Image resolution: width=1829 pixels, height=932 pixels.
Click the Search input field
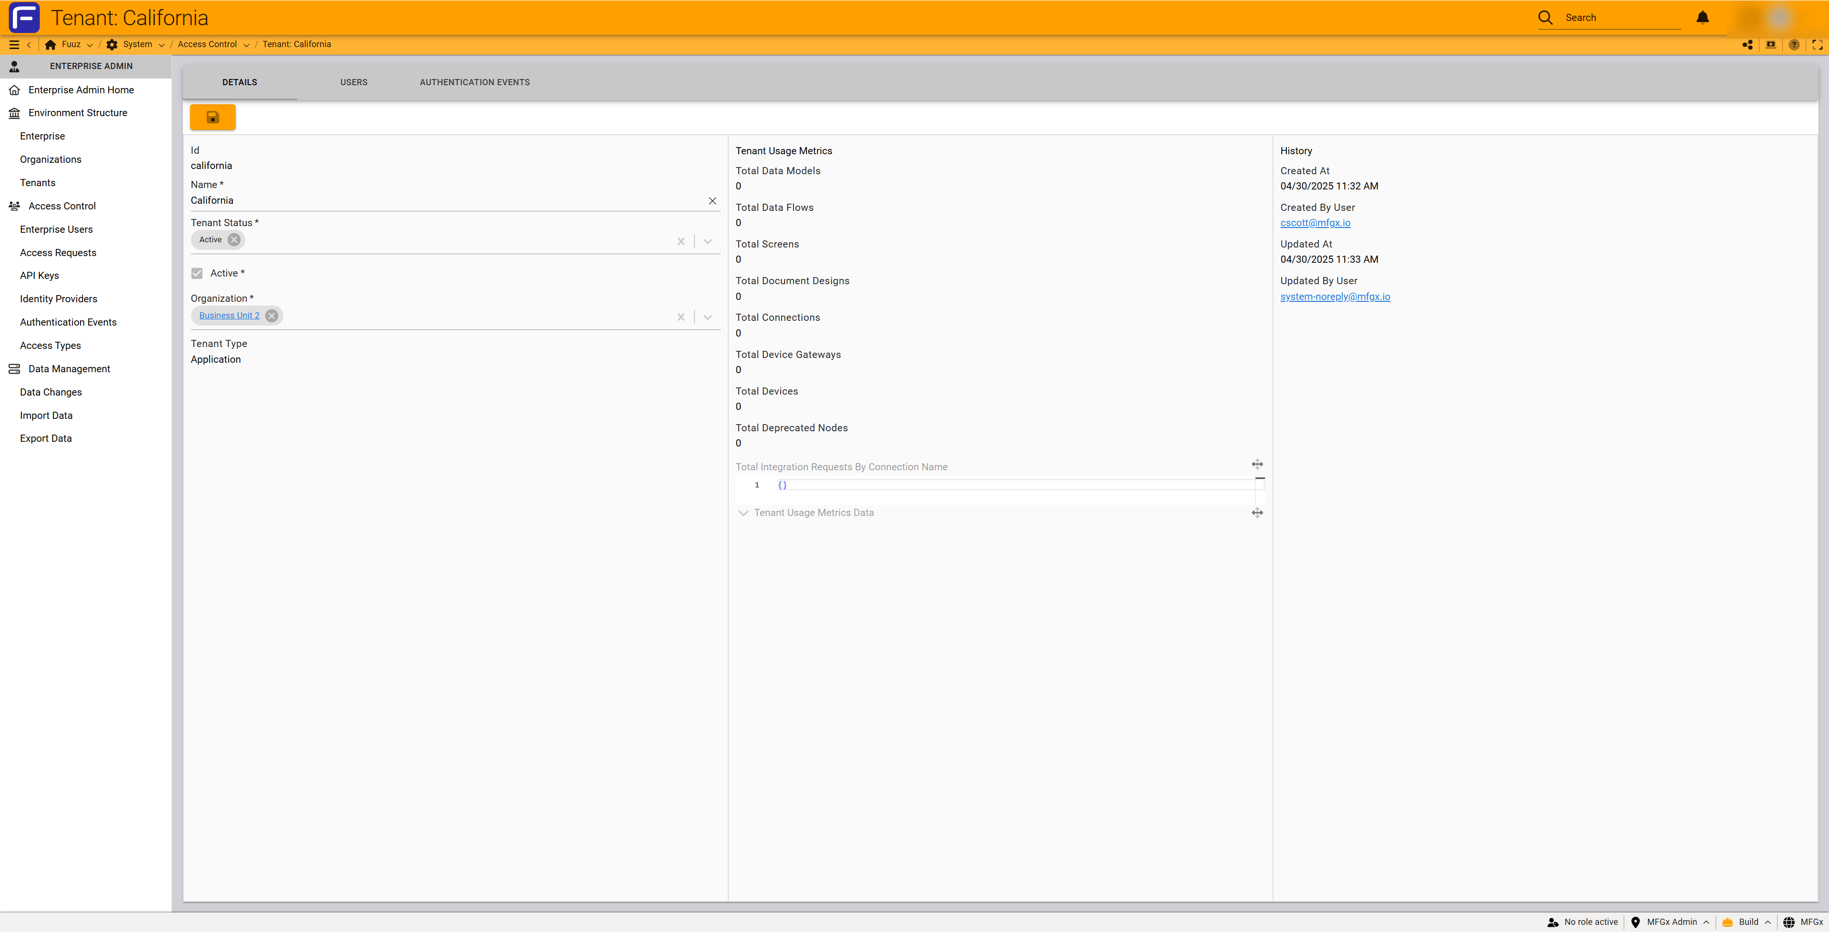pos(1622,18)
